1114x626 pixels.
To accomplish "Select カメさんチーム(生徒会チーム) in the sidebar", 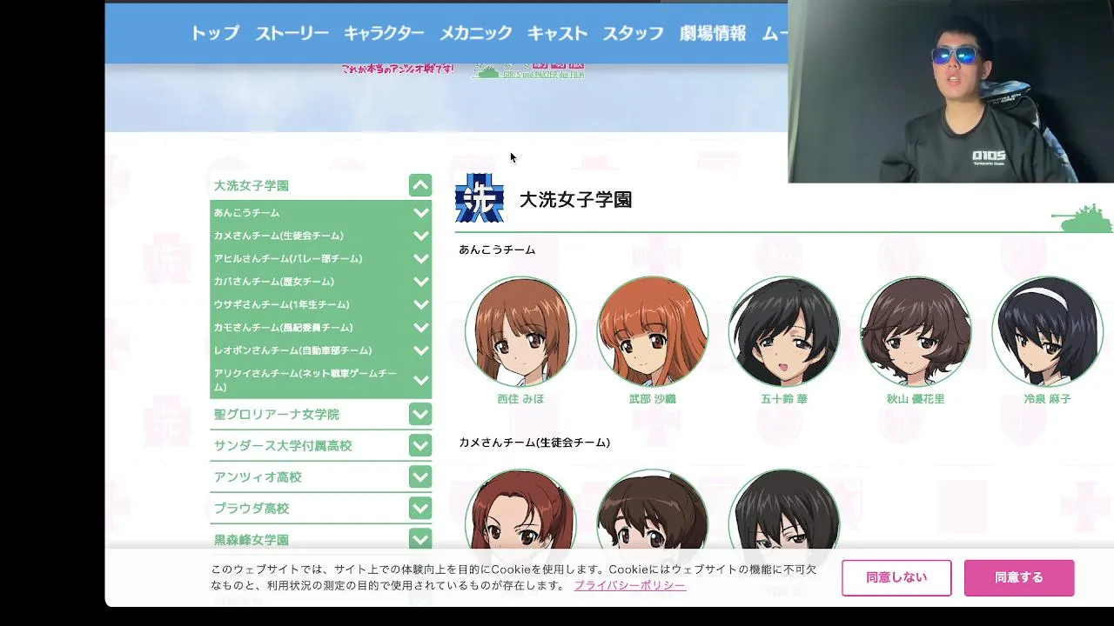I will 278,236.
